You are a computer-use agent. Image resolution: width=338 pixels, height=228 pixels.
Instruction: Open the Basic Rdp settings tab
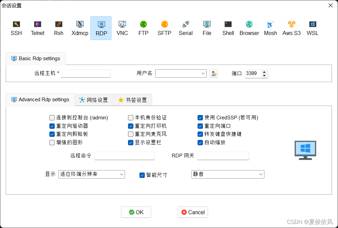(36, 59)
